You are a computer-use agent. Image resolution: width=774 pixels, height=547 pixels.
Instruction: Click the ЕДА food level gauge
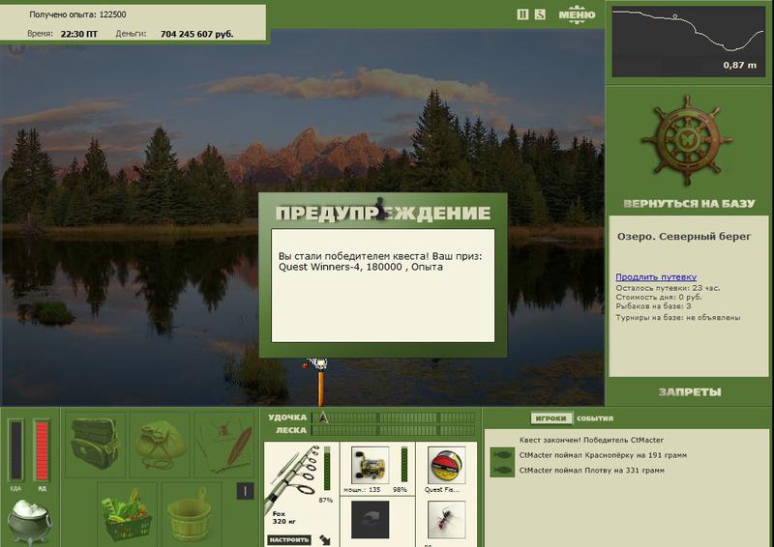tap(15, 450)
